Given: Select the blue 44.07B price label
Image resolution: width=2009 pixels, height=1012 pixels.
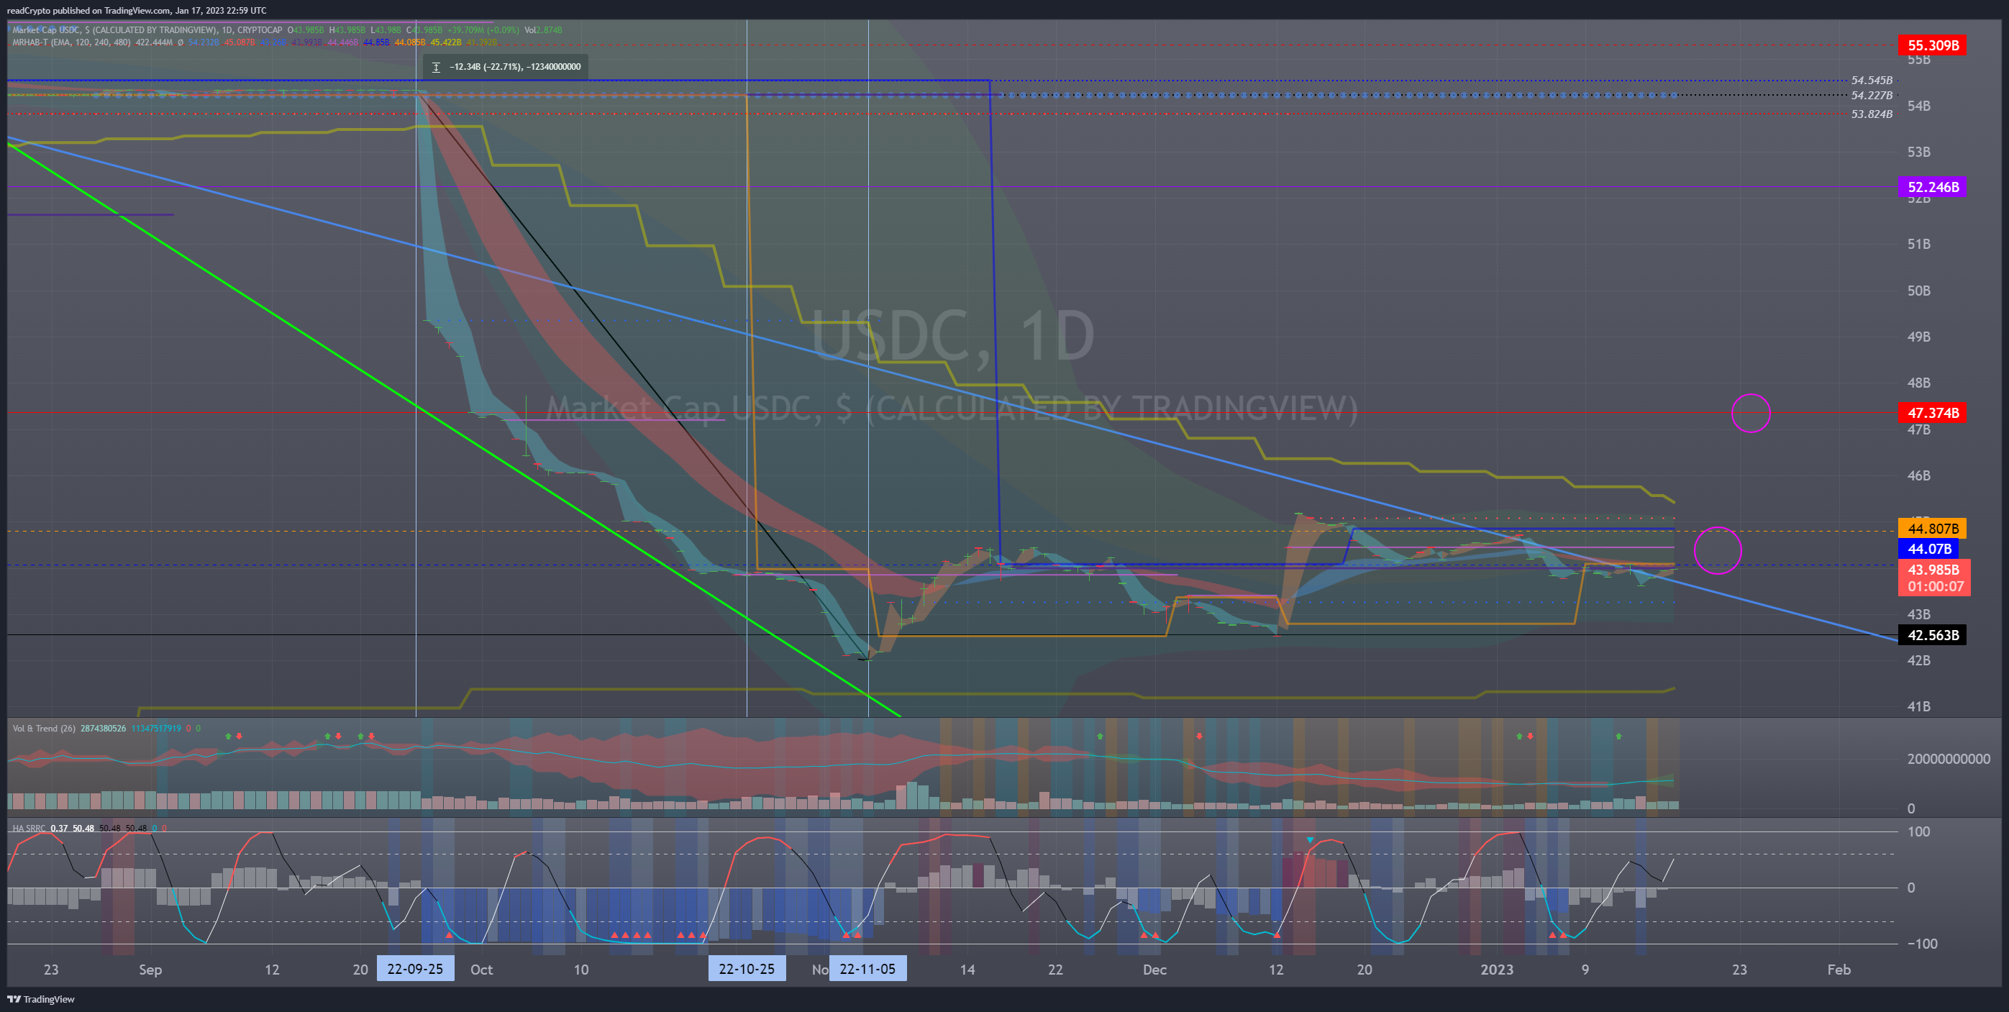Looking at the screenshot, I should point(1928,549).
